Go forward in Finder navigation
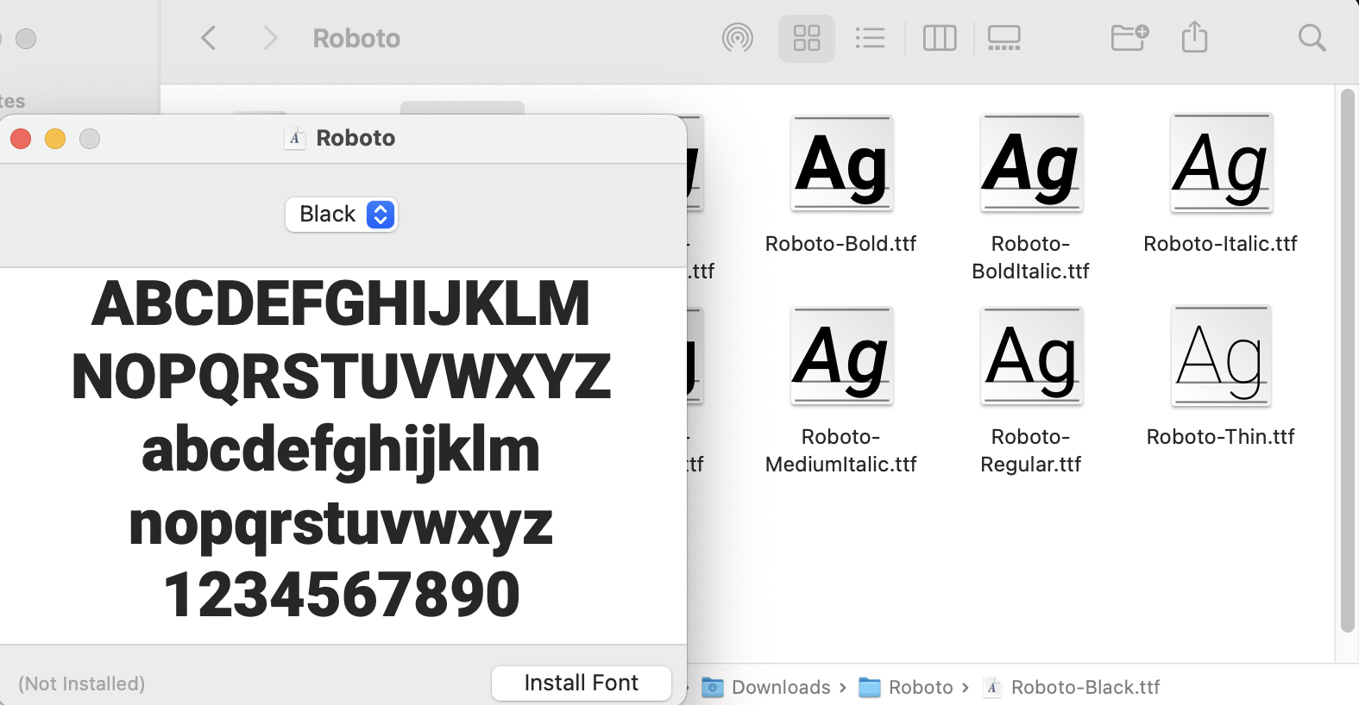 coord(270,38)
